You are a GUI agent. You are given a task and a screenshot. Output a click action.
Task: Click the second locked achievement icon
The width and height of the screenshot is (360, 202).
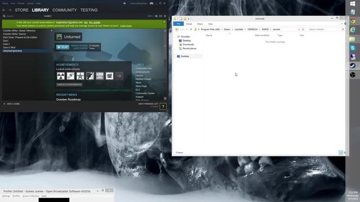point(70,76)
